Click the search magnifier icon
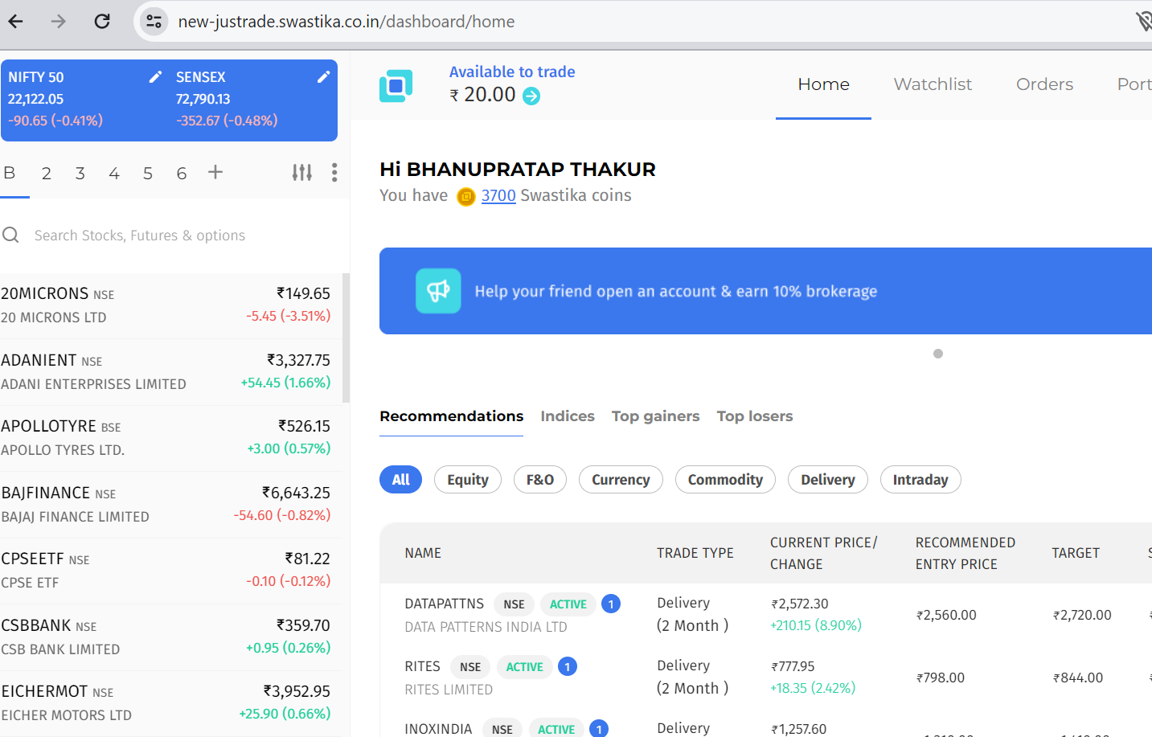Viewport: 1152px width, 737px height. [x=10, y=235]
